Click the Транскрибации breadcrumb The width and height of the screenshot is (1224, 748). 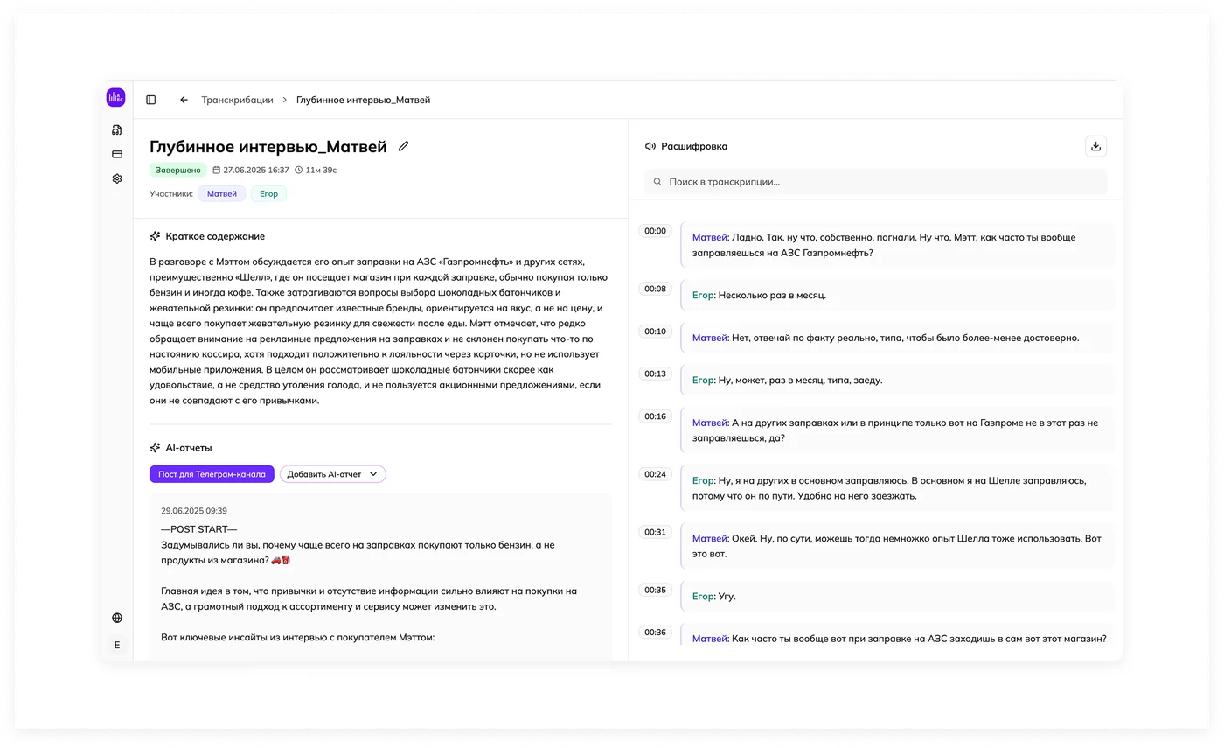tap(238, 100)
